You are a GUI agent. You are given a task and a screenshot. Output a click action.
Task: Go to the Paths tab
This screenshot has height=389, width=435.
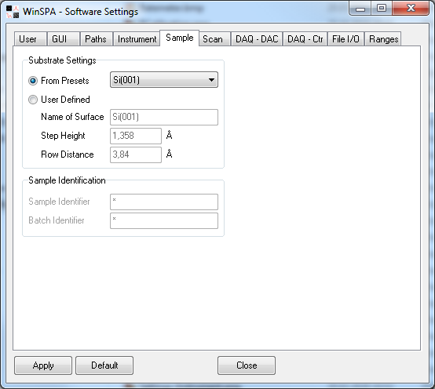(96, 39)
